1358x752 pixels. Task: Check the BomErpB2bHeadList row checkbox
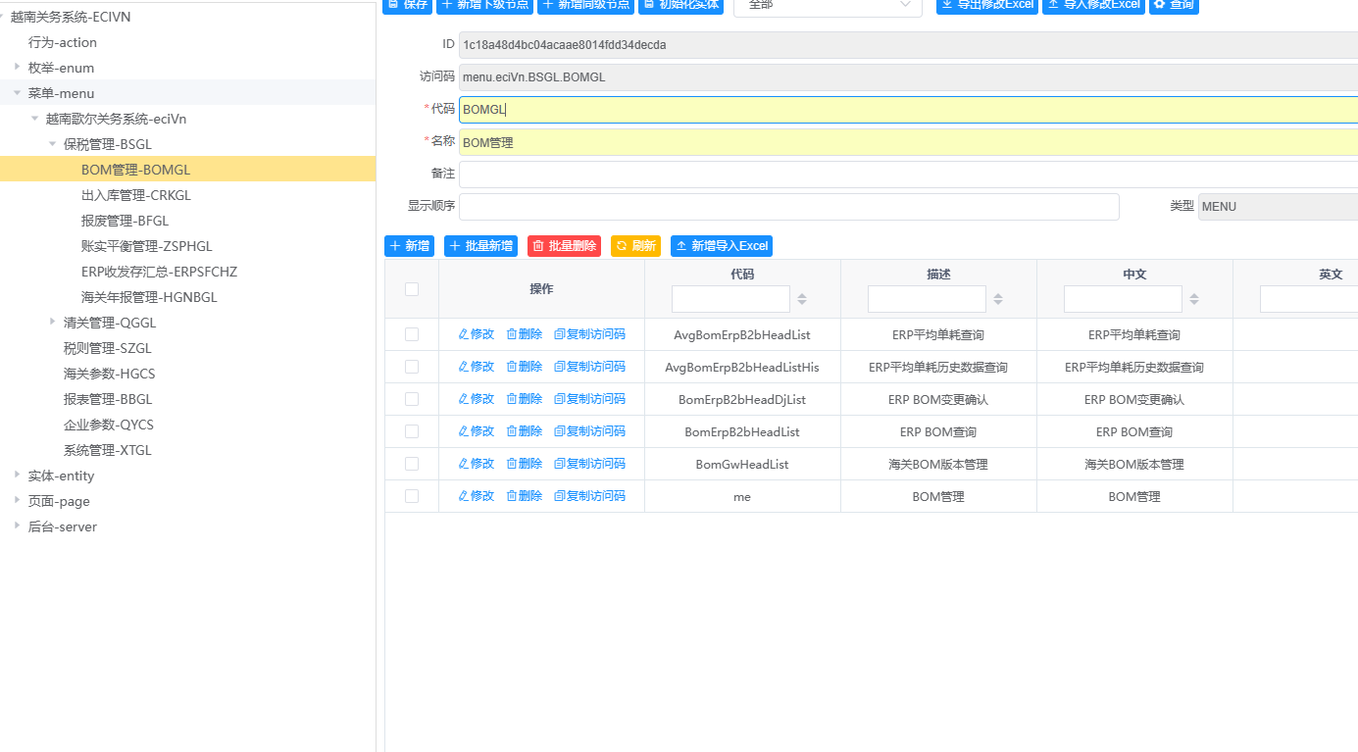pyautogui.click(x=412, y=431)
